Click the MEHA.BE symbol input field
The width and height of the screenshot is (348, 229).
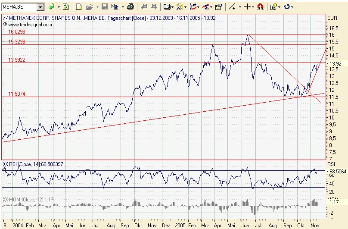(x=19, y=7)
